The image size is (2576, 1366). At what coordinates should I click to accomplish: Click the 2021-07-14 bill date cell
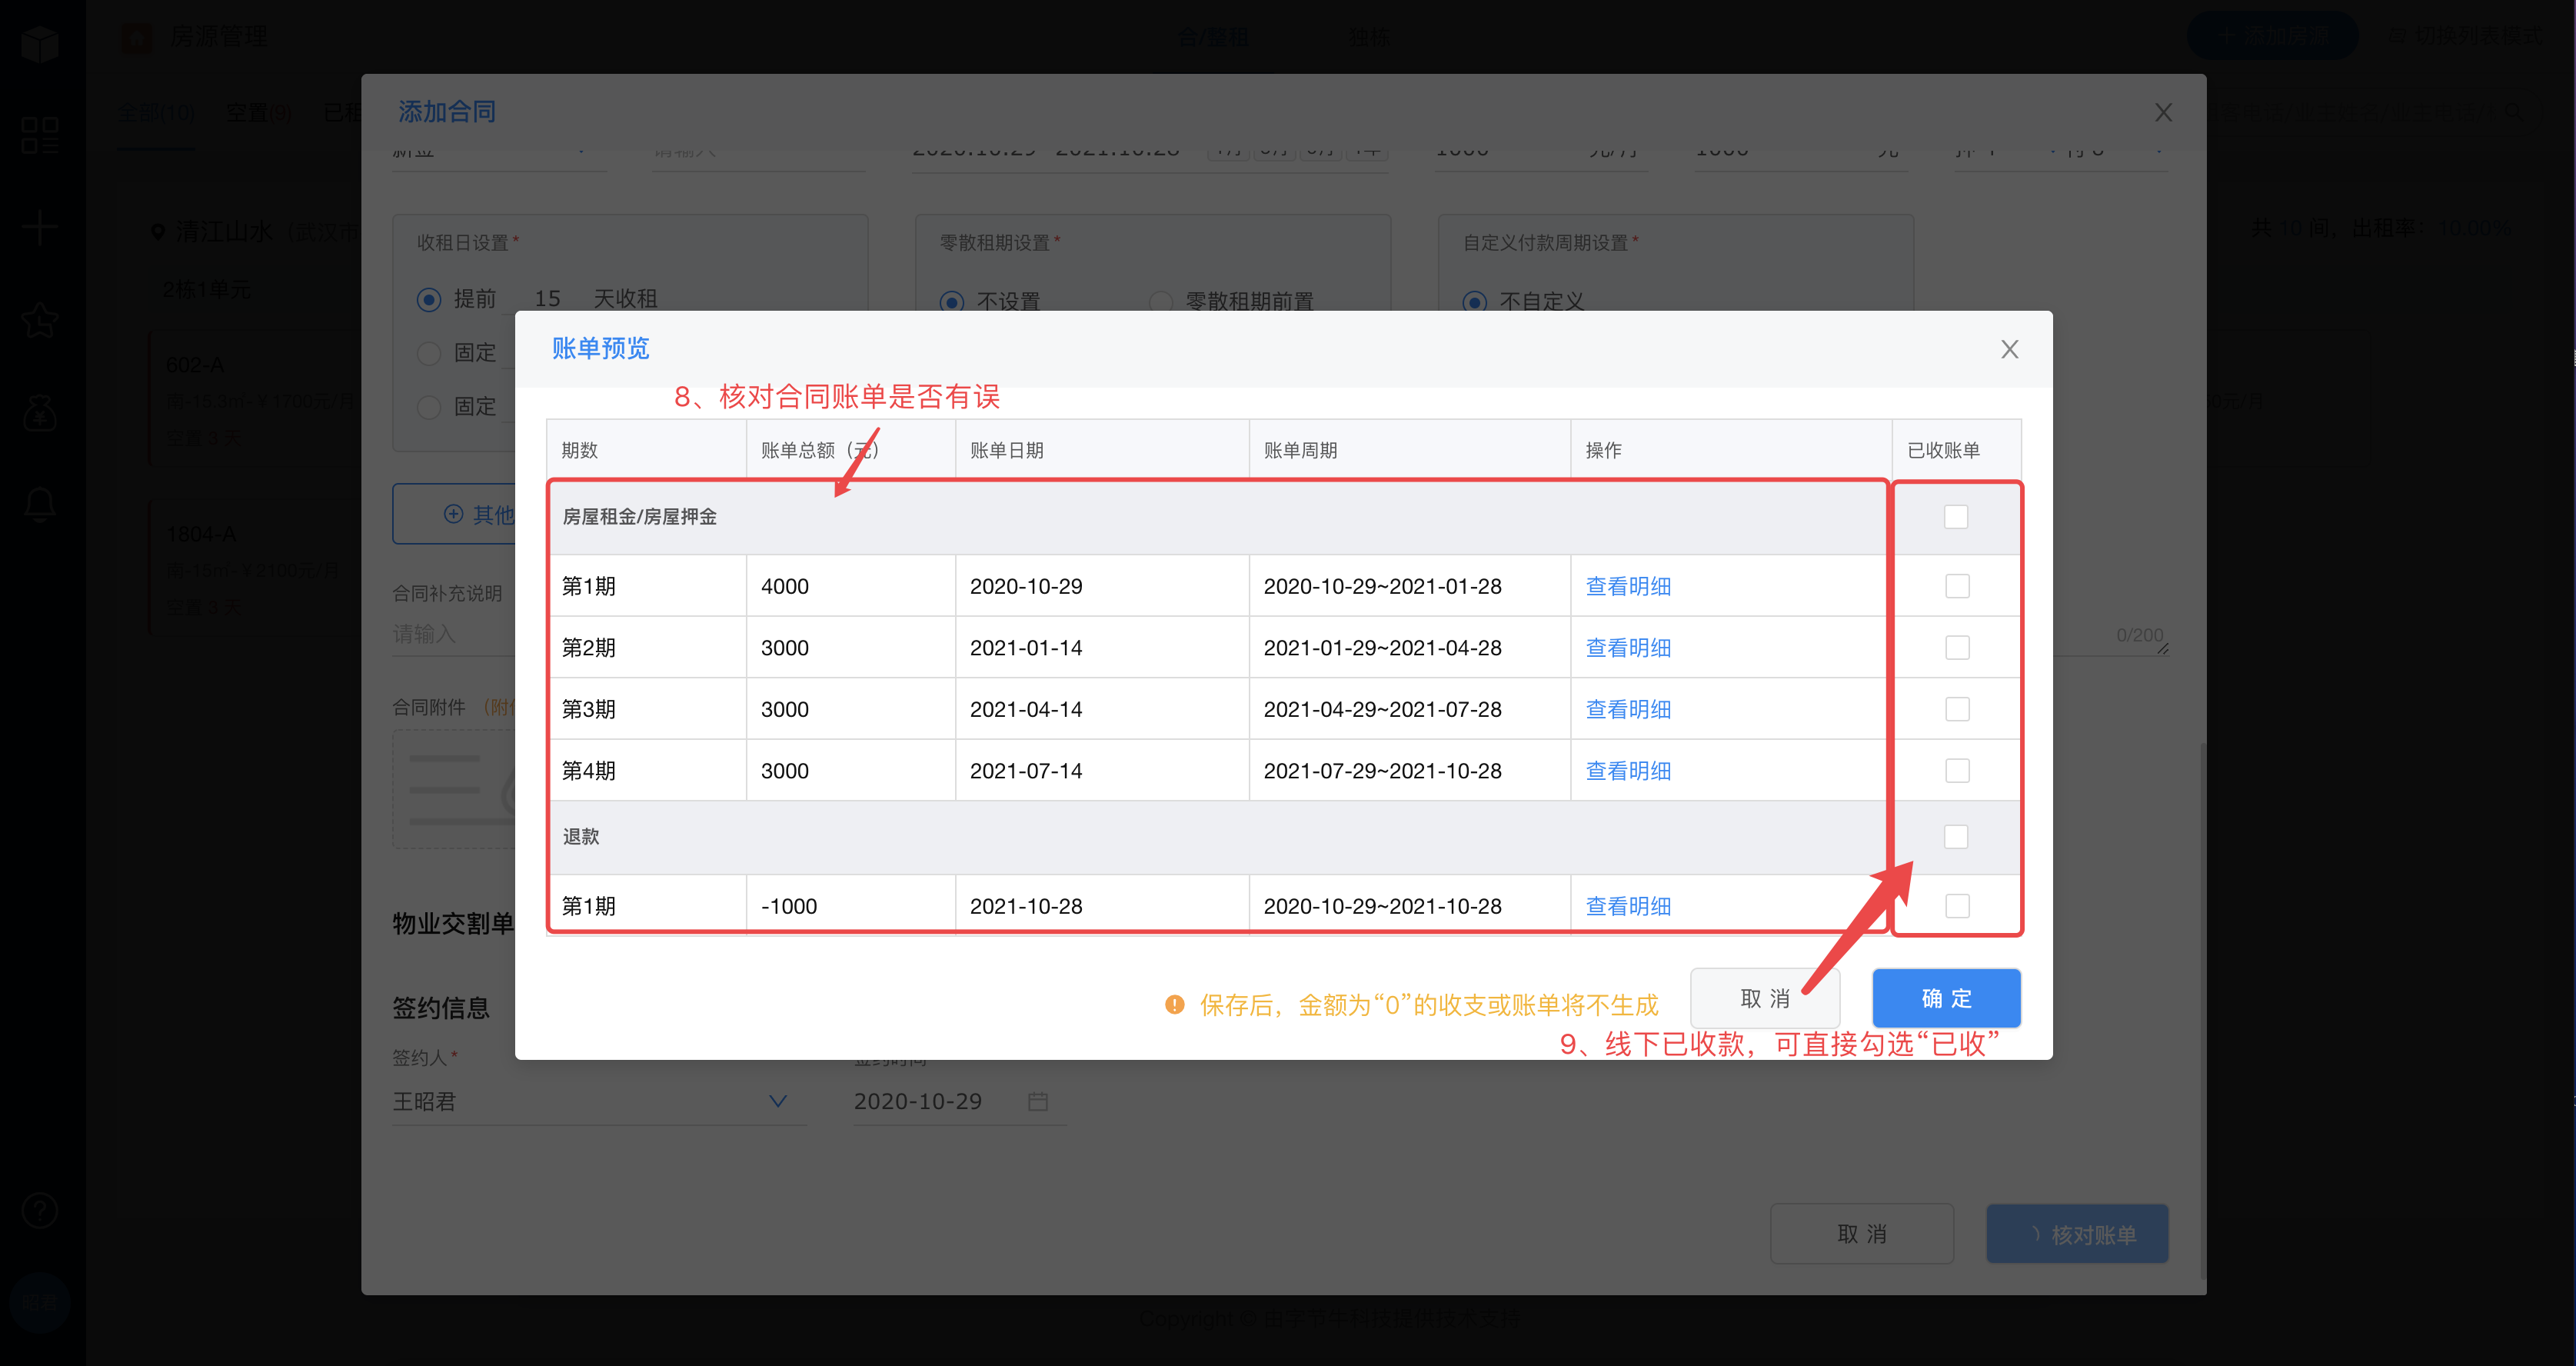[x=1102, y=771]
